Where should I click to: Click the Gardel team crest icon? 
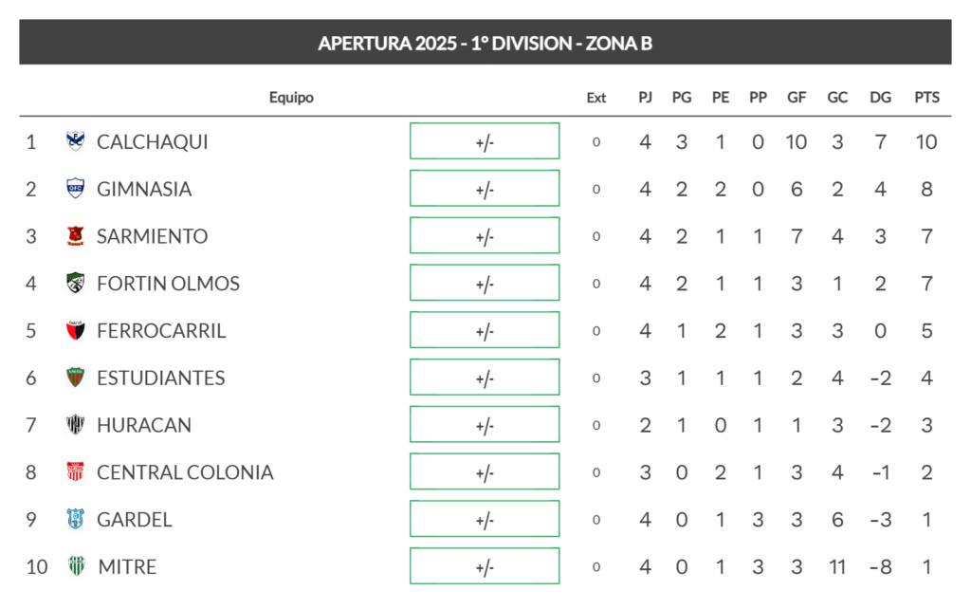tap(76, 520)
